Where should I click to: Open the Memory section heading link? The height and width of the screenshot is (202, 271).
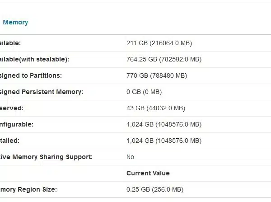15,22
